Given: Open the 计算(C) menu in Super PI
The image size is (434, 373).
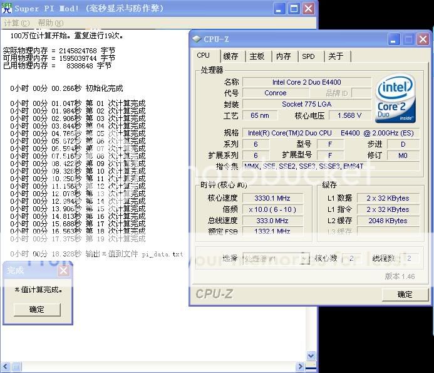Looking at the screenshot, I should tap(17, 23).
